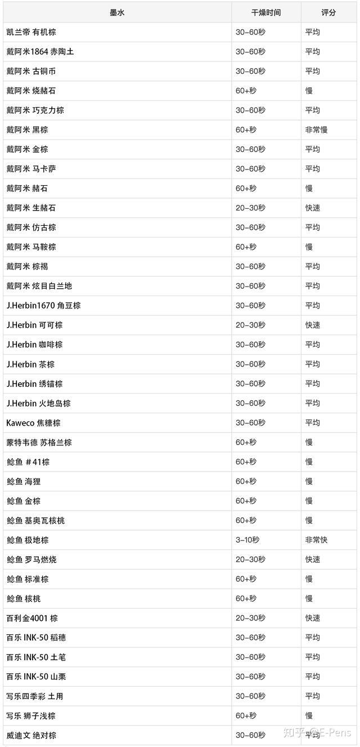Click the 威迪文 绝对棕 ink name
Image resolution: width=360 pixels, height=747 pixels.
[31, 735]
